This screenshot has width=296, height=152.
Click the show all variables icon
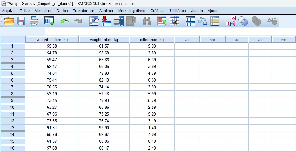point(256,21)
